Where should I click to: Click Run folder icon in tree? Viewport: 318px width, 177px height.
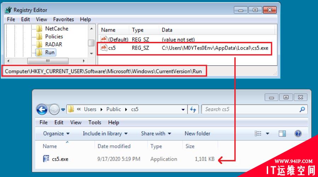[x=39, y=52]
